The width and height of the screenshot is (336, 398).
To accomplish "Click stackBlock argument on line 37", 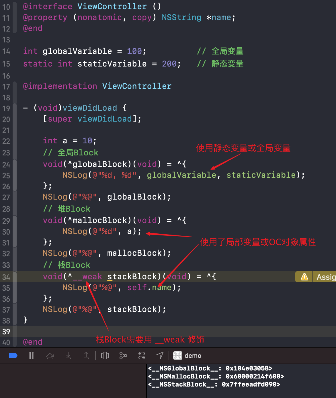I will pyautogui.click(x=132, y=309).
